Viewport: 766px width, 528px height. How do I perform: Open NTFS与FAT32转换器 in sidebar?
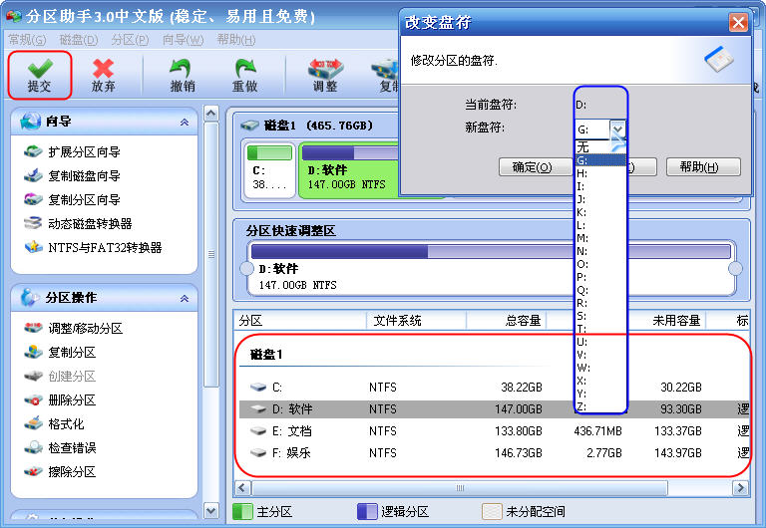[104, 248]
